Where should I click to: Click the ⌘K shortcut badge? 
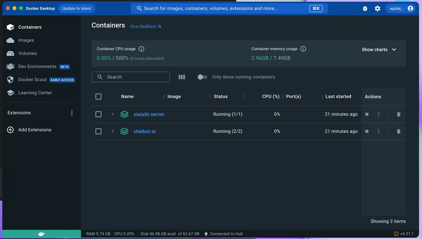pos(316,8)
